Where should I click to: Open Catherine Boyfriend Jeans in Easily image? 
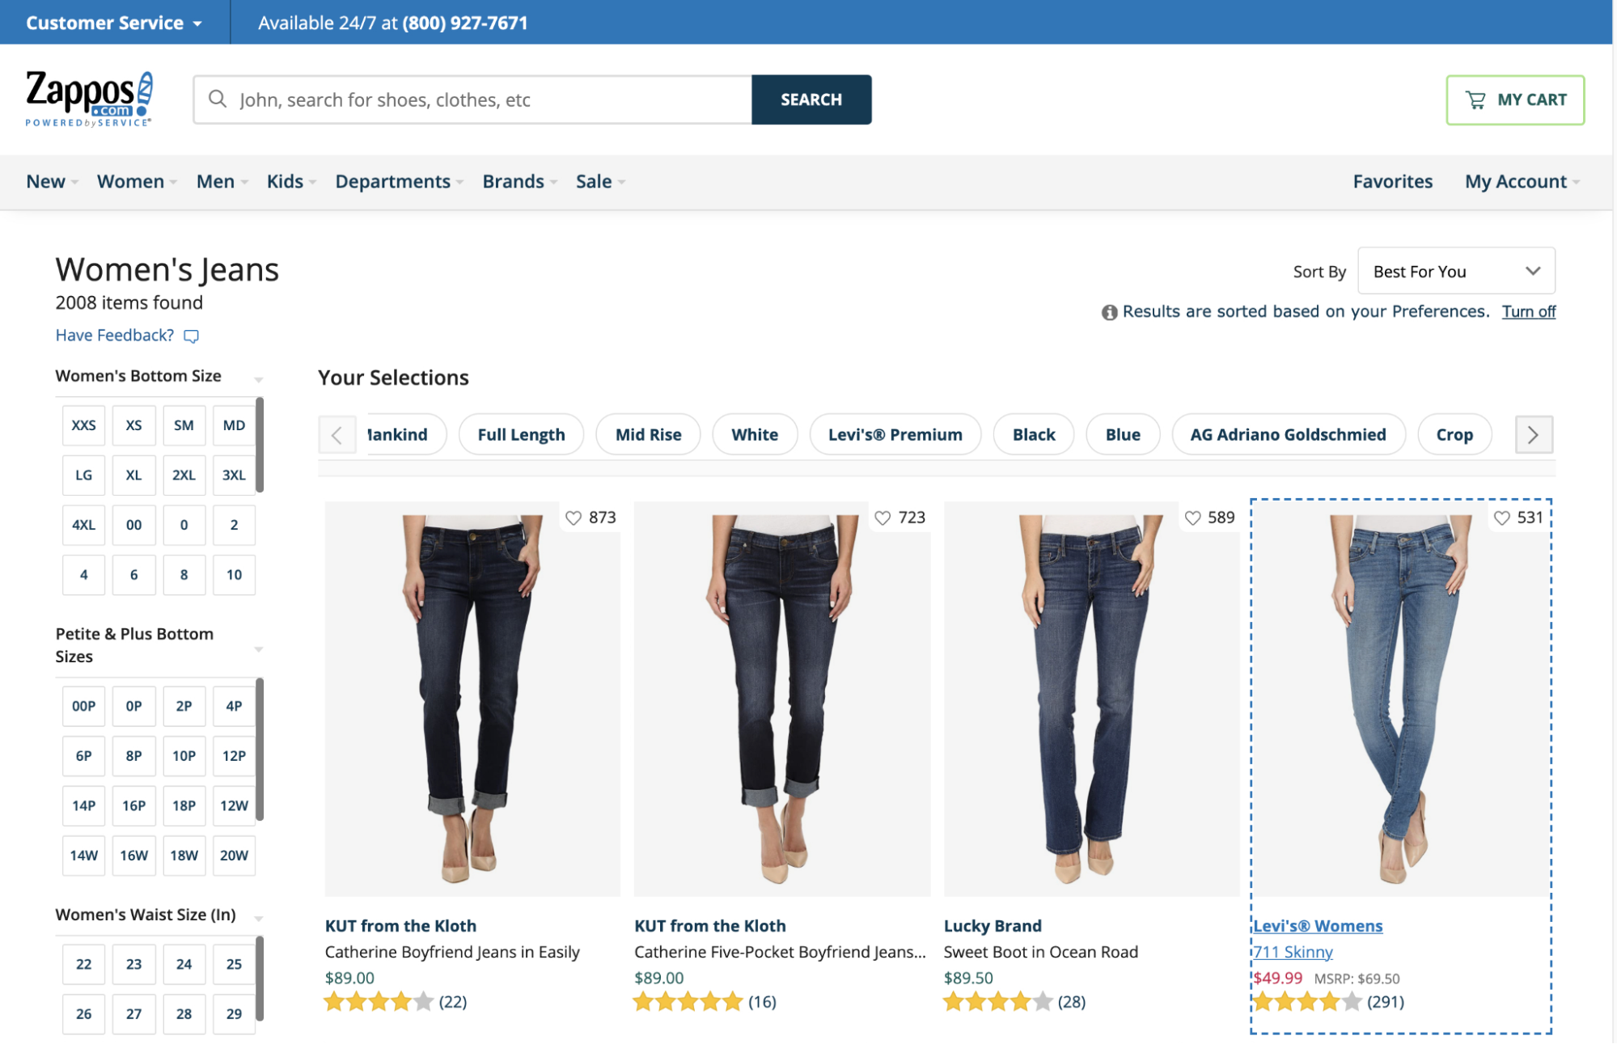pos(472,699)
